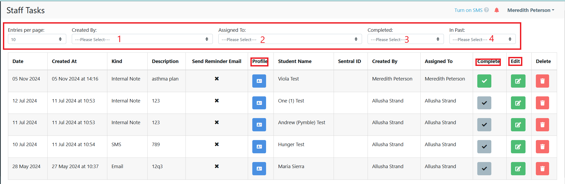Edit the Maria Sierra task
Image resolution: width=565 pixels, height=184 pixels.
[x=518, y=169]
